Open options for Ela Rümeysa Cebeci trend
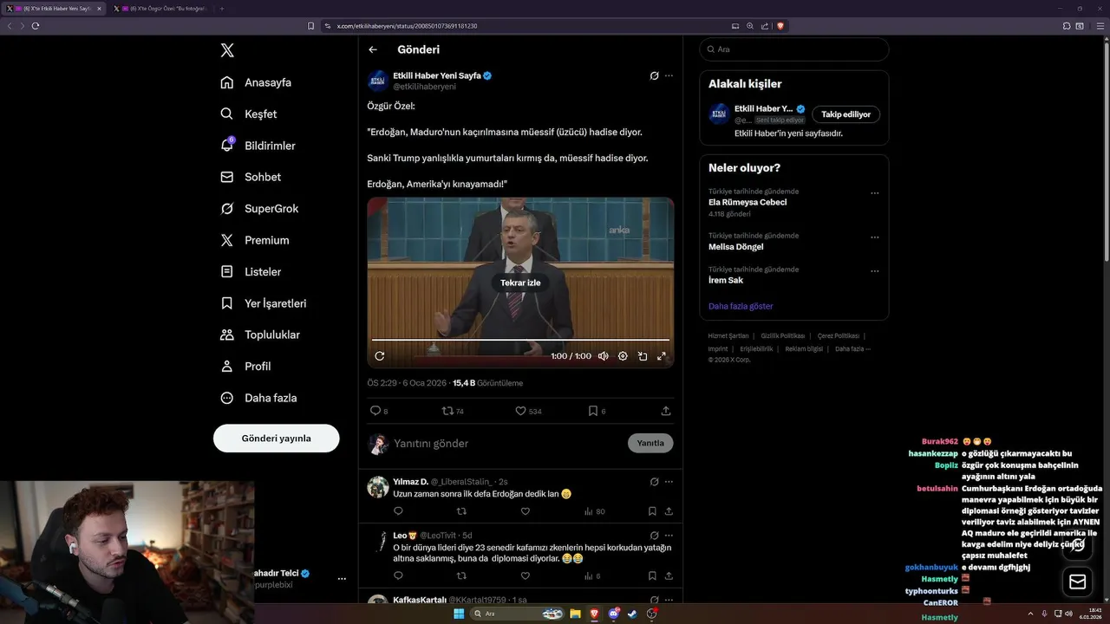The width and height of the screenshot is (1110, 624). pyautogui.click(x=874, y=193)
